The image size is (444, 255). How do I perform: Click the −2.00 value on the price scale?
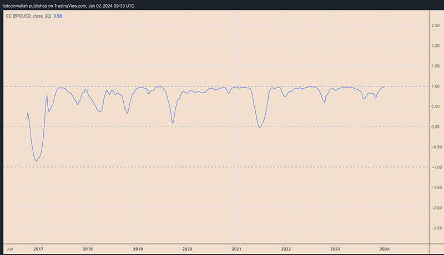(x=436, y=208)
